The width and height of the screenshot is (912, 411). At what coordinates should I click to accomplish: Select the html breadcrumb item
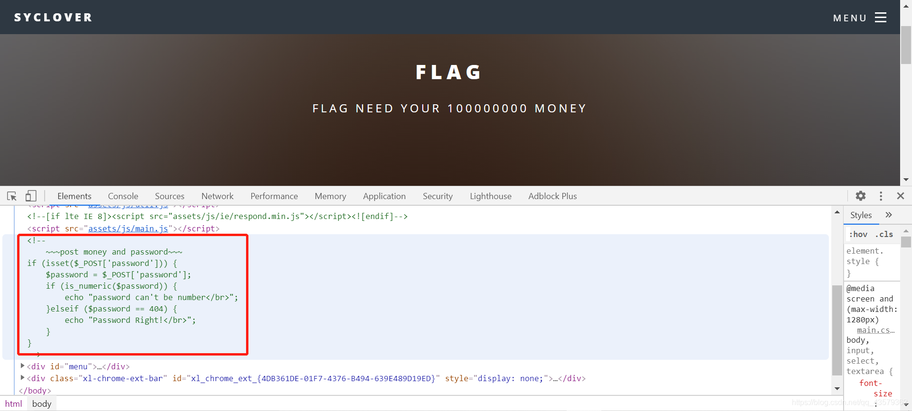pyautogui.click(x=14, y=403)
